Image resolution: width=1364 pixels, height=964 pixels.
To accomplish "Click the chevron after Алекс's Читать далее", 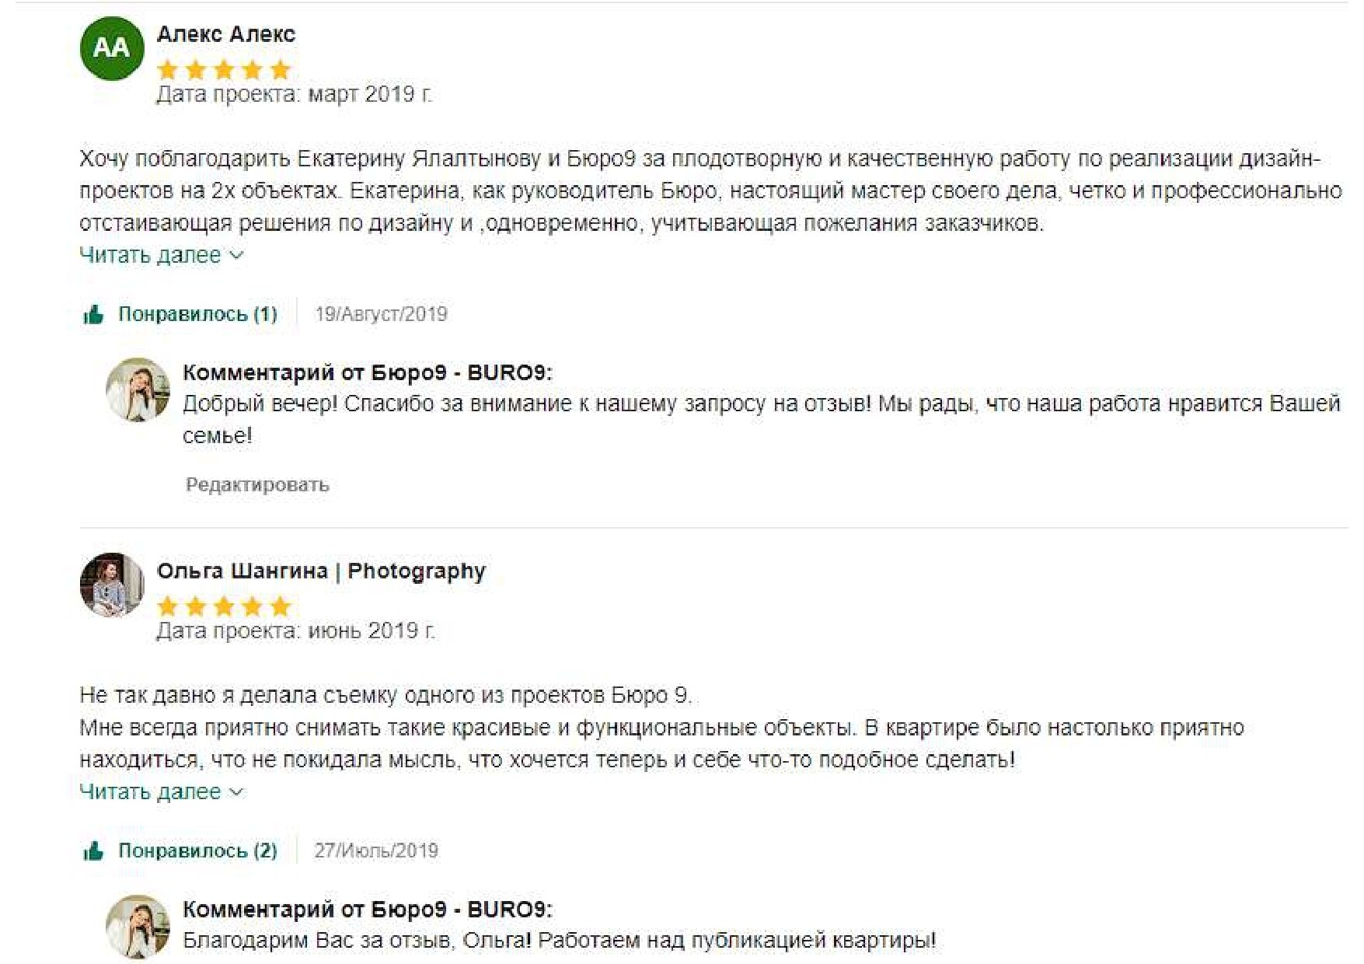I will pos(237,255).
